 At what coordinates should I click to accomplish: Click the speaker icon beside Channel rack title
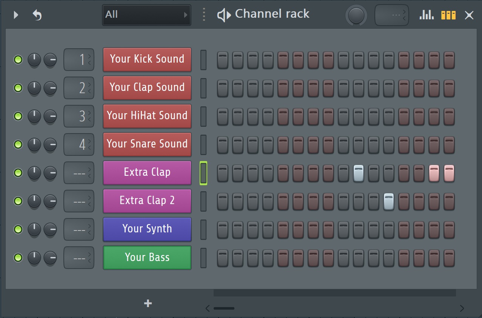(223, 15)
